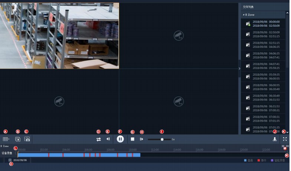Click clip icon of 02:51:15 recording

pos(248,45)
